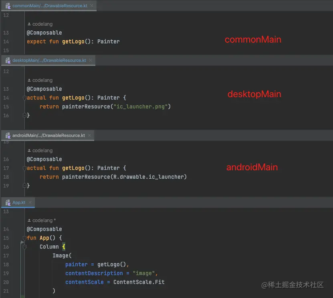
Task: Close the commonMain DrawableResource.kt tab
Action: point(92,6)
